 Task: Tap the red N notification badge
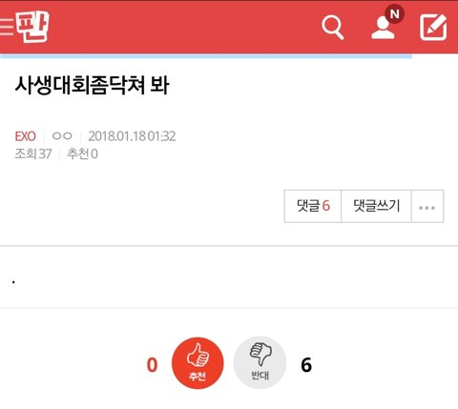pyautogui.click(x=394, y=14)
